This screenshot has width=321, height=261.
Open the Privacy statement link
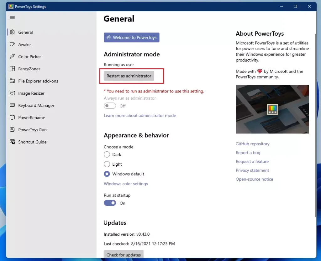(x=252, y=170)
